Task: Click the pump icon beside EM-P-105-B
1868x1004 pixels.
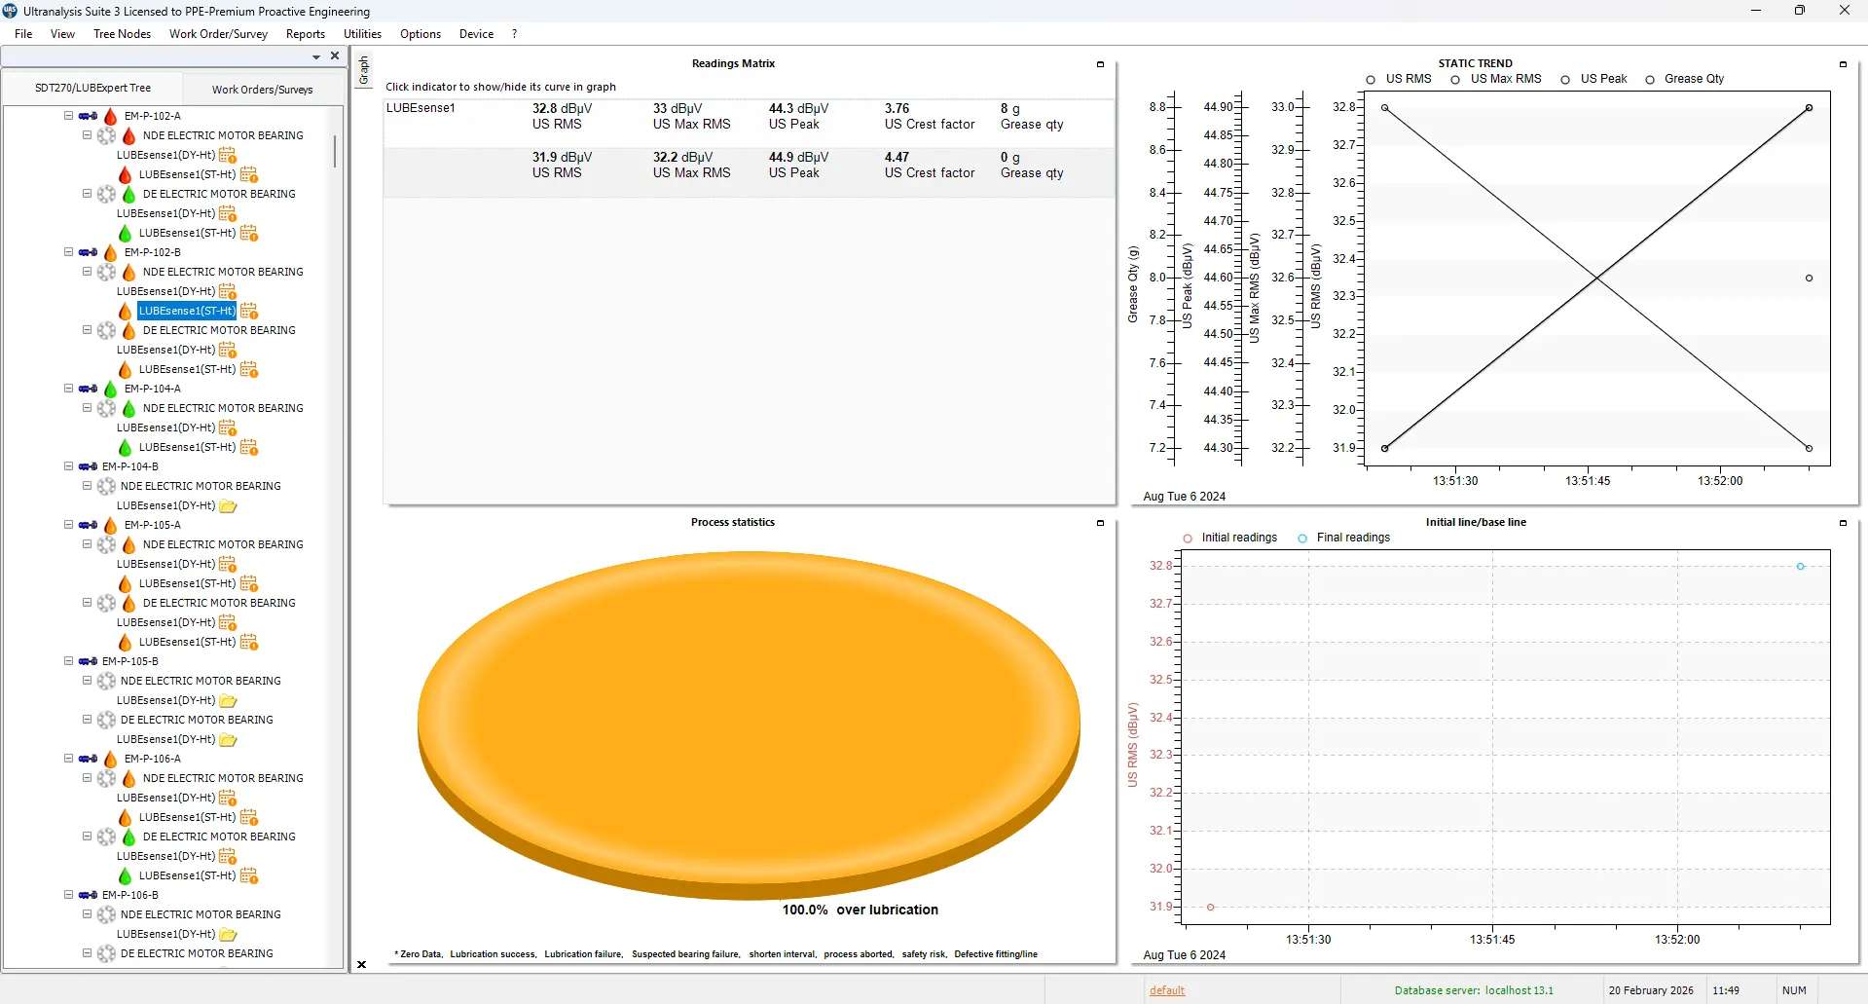Action: (88, 661)
